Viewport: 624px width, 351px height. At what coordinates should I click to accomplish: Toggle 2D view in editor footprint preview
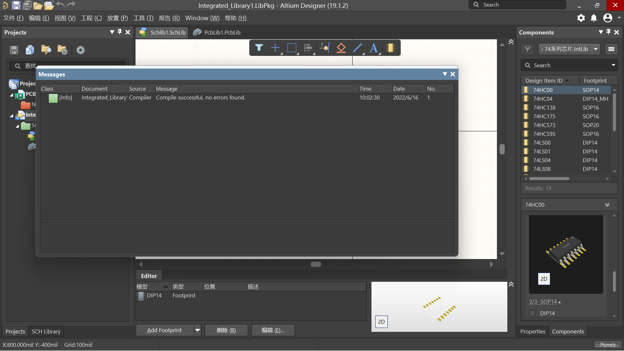pos(381,321)
